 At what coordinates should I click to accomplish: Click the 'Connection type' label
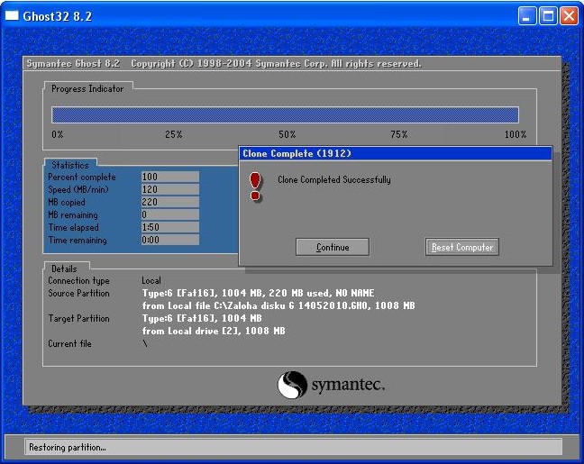click(78, 280)
